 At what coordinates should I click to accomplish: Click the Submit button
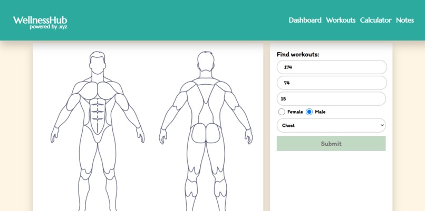(331, 143)
